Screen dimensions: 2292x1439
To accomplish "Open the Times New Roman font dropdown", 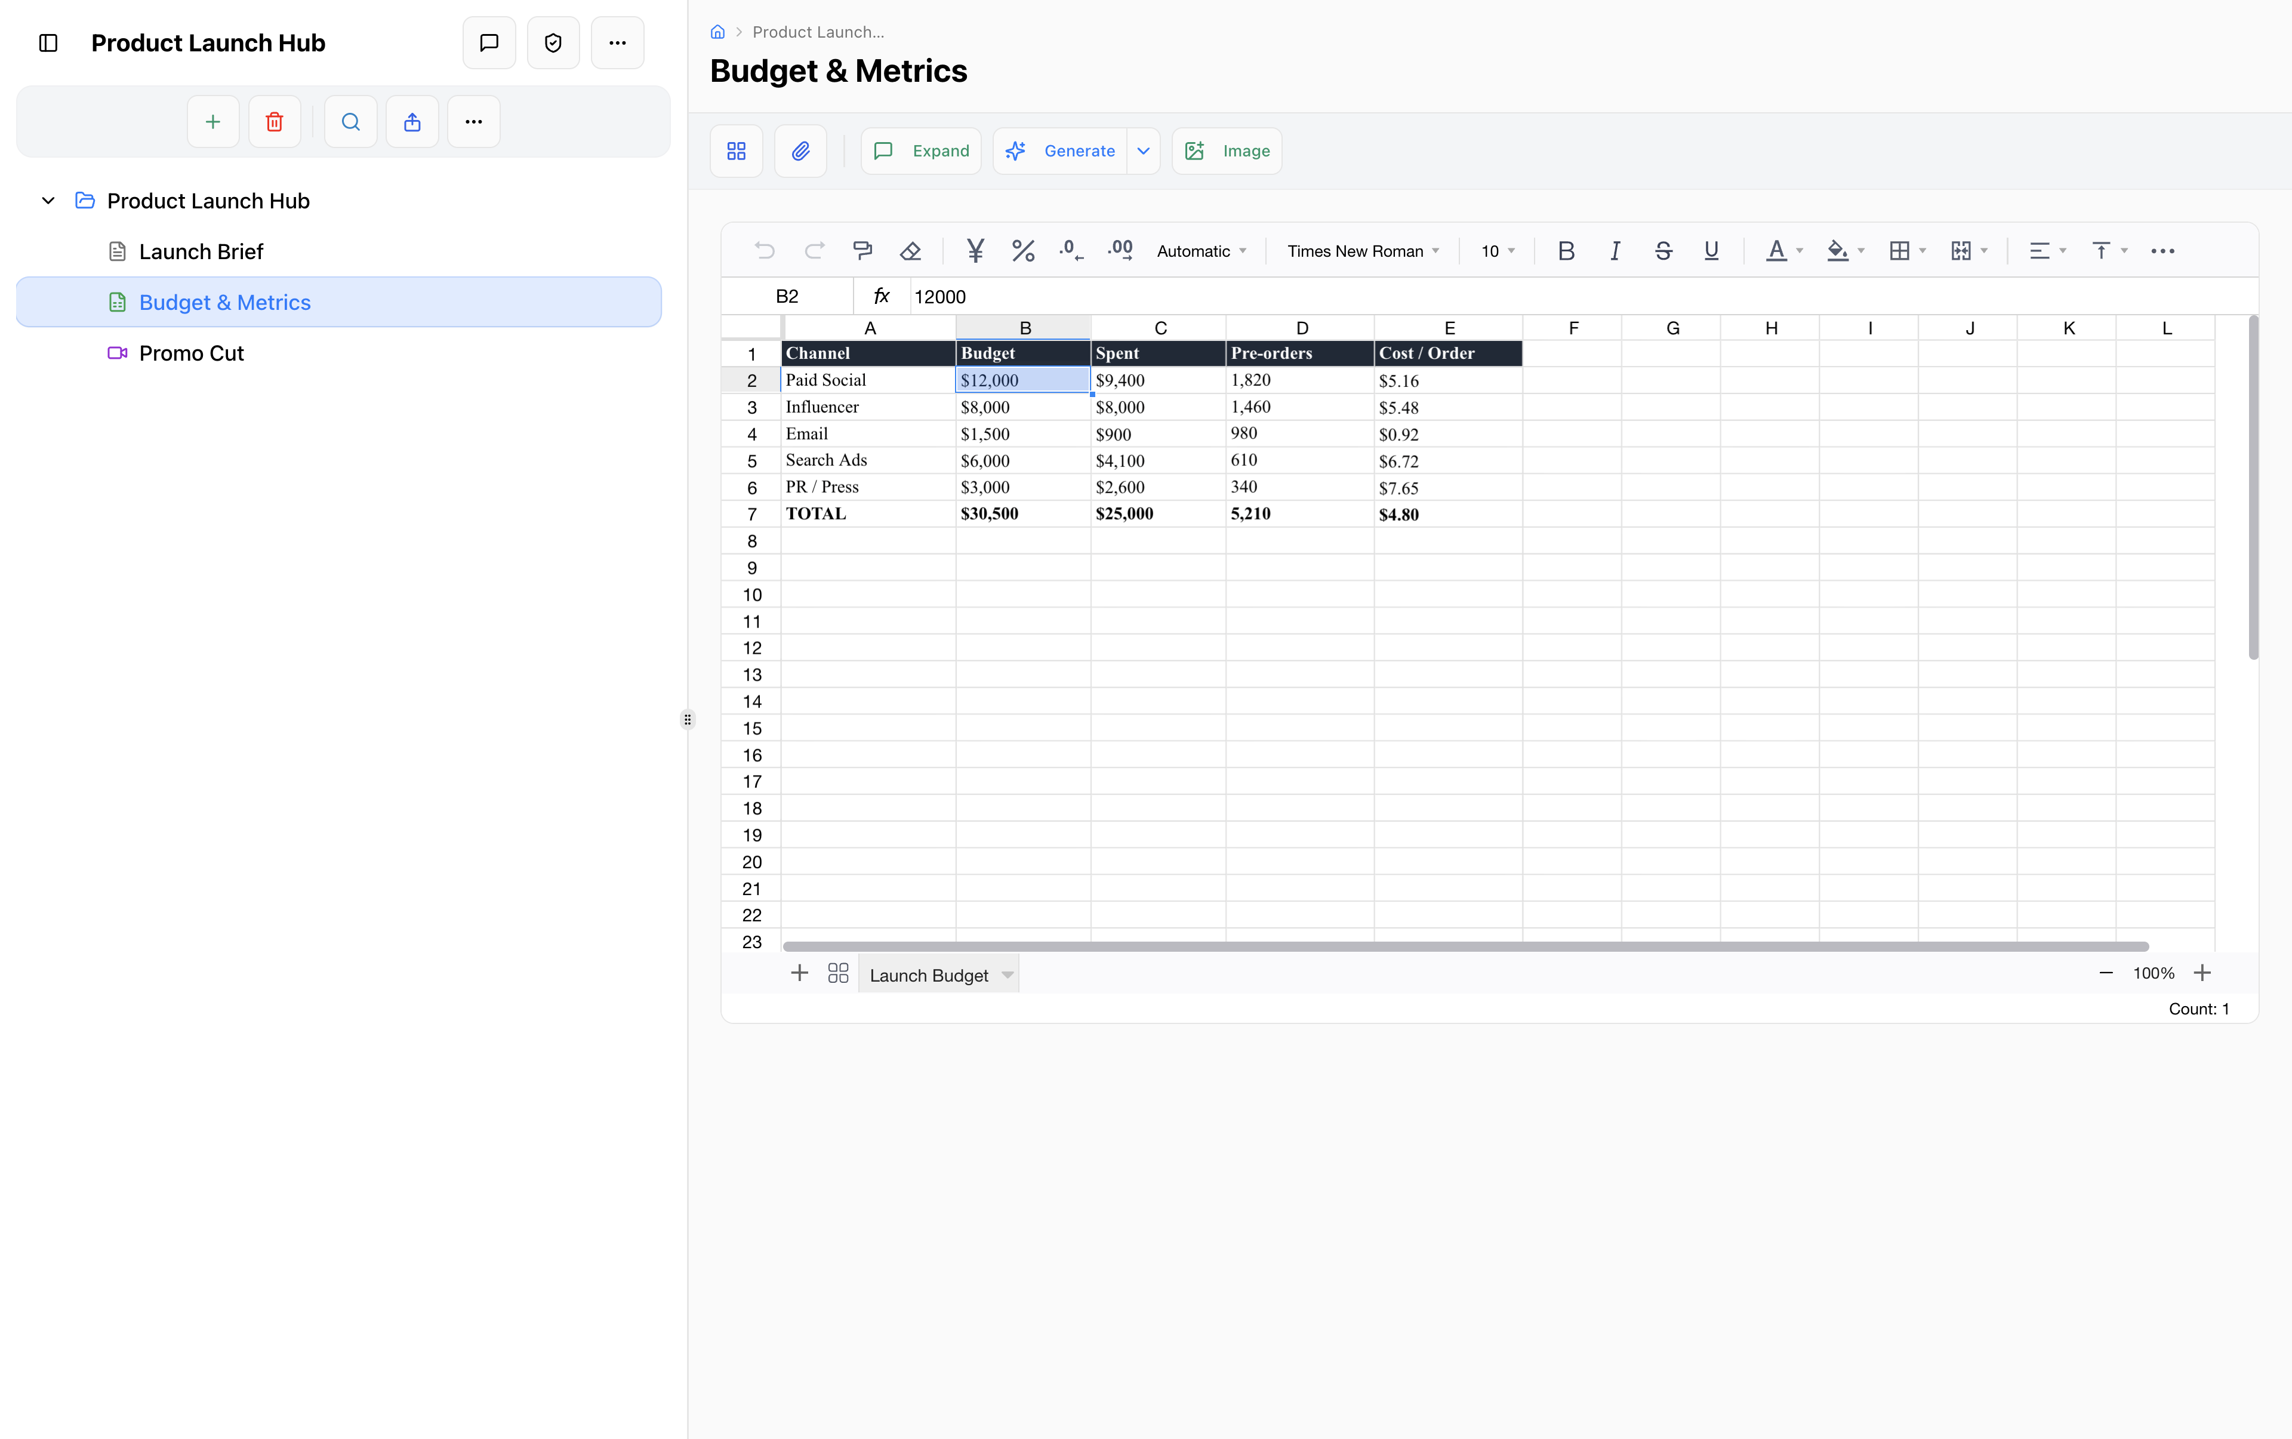I will [x=1363, y=251].
